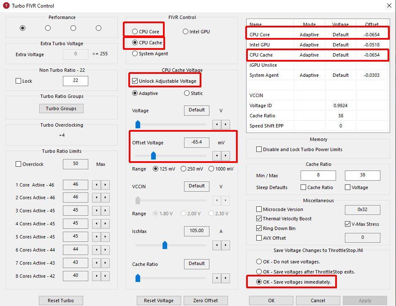Select fourth Performance profile radio
Image resolution: width=396 pixels, height=306 pixels.
[98, 28]
